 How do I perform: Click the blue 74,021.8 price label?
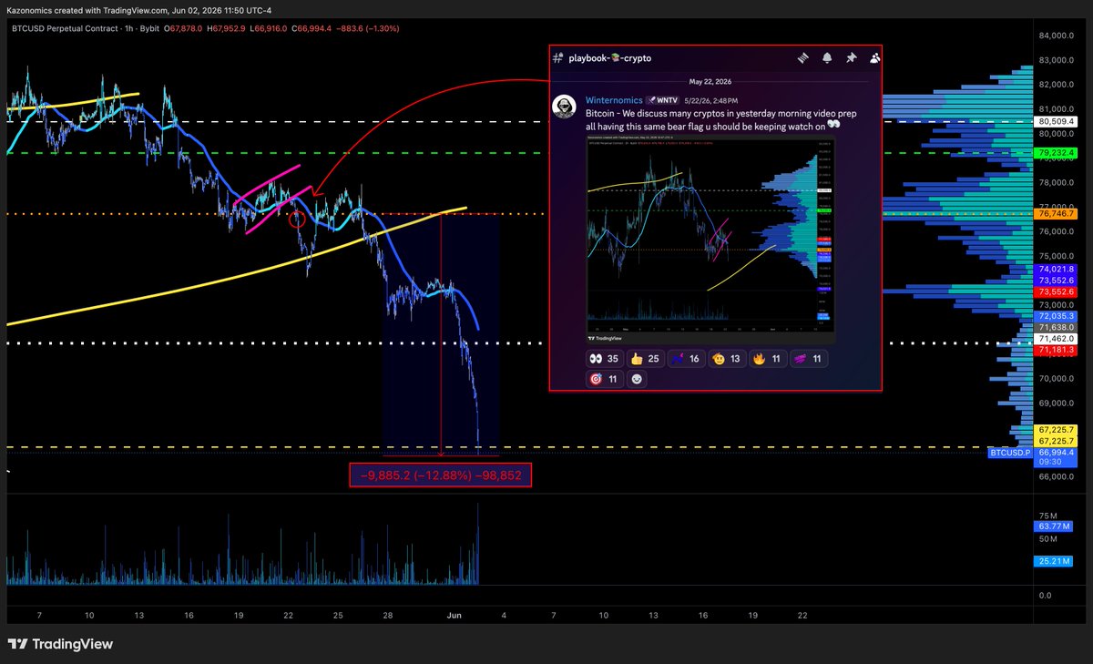(x=1057, y=270)
